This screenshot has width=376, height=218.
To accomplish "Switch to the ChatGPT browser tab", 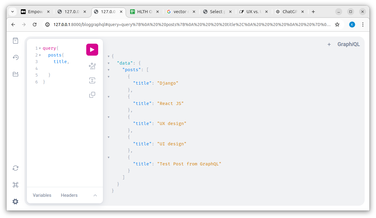I will 288,12.
